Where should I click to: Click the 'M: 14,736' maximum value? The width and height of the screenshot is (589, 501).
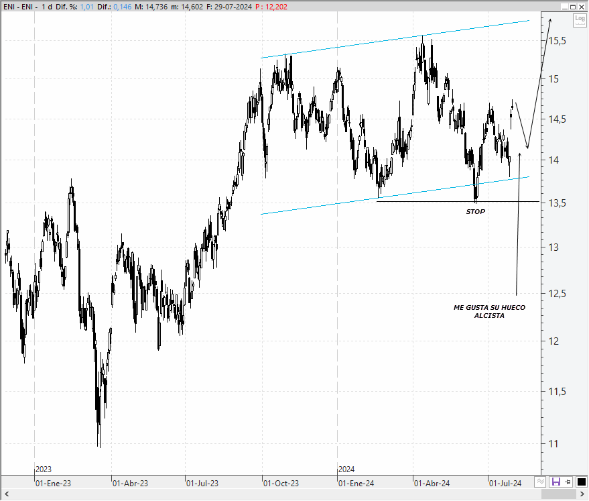click(x=151, y=7)
